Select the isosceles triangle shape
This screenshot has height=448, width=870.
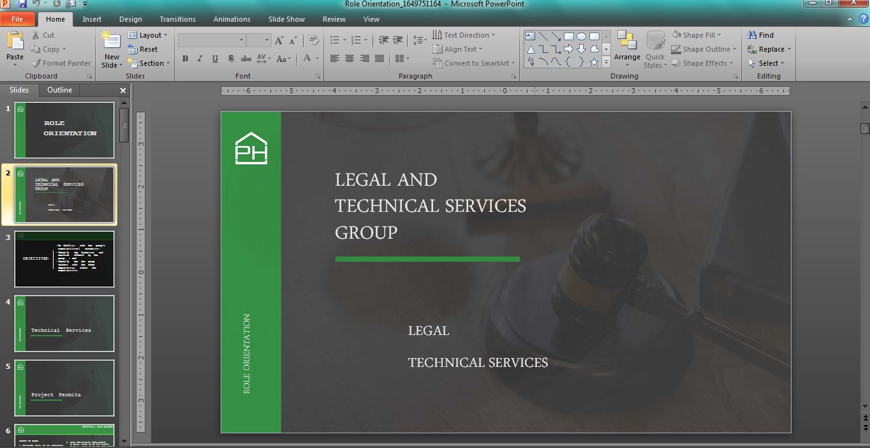pos(530,49)
